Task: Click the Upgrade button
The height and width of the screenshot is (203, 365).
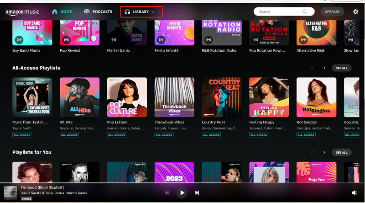Action: [x=333, y=12]
